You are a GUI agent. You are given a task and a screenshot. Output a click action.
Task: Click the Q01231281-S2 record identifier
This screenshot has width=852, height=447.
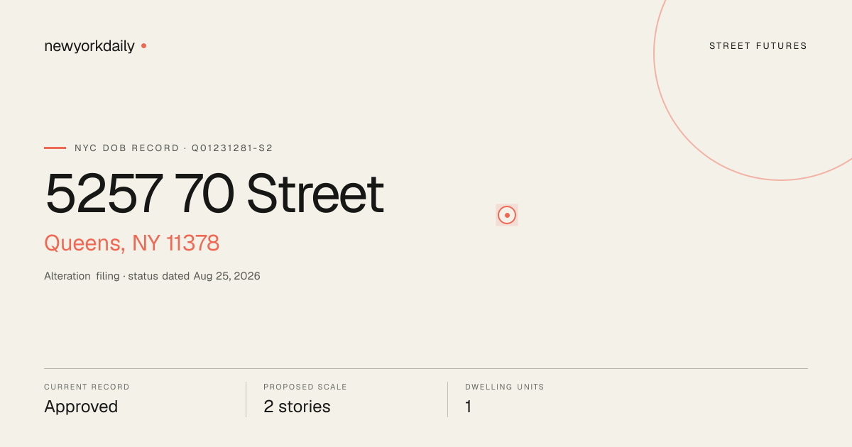coord(232,148)
